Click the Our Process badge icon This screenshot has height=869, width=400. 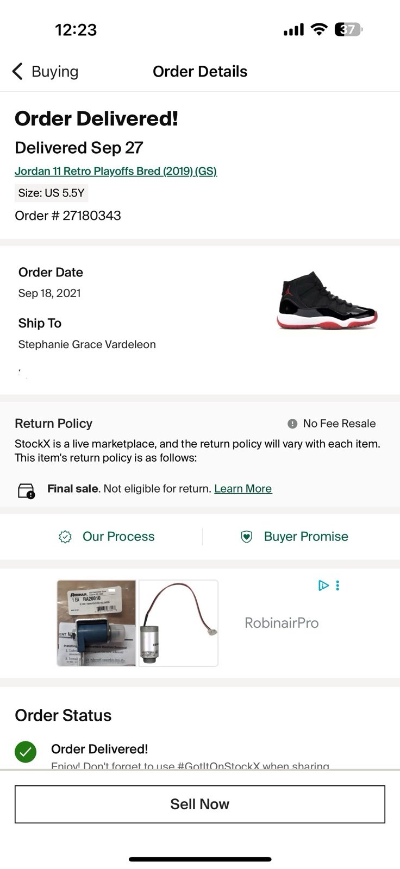tap(65, 536)
